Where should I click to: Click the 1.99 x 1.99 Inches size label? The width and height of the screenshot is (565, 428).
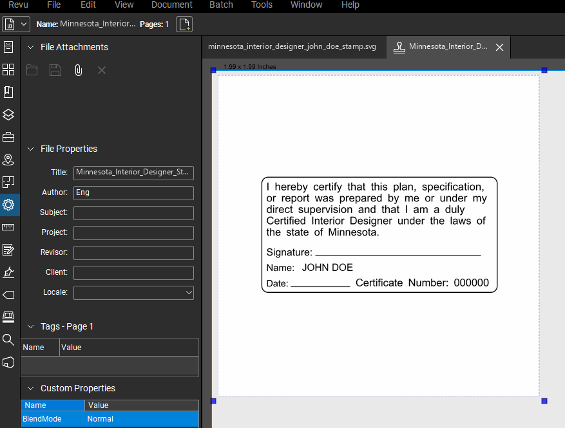[x=250, y=66]
